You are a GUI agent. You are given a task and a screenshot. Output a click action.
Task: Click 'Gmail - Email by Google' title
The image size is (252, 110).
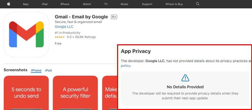click(81, 17)
